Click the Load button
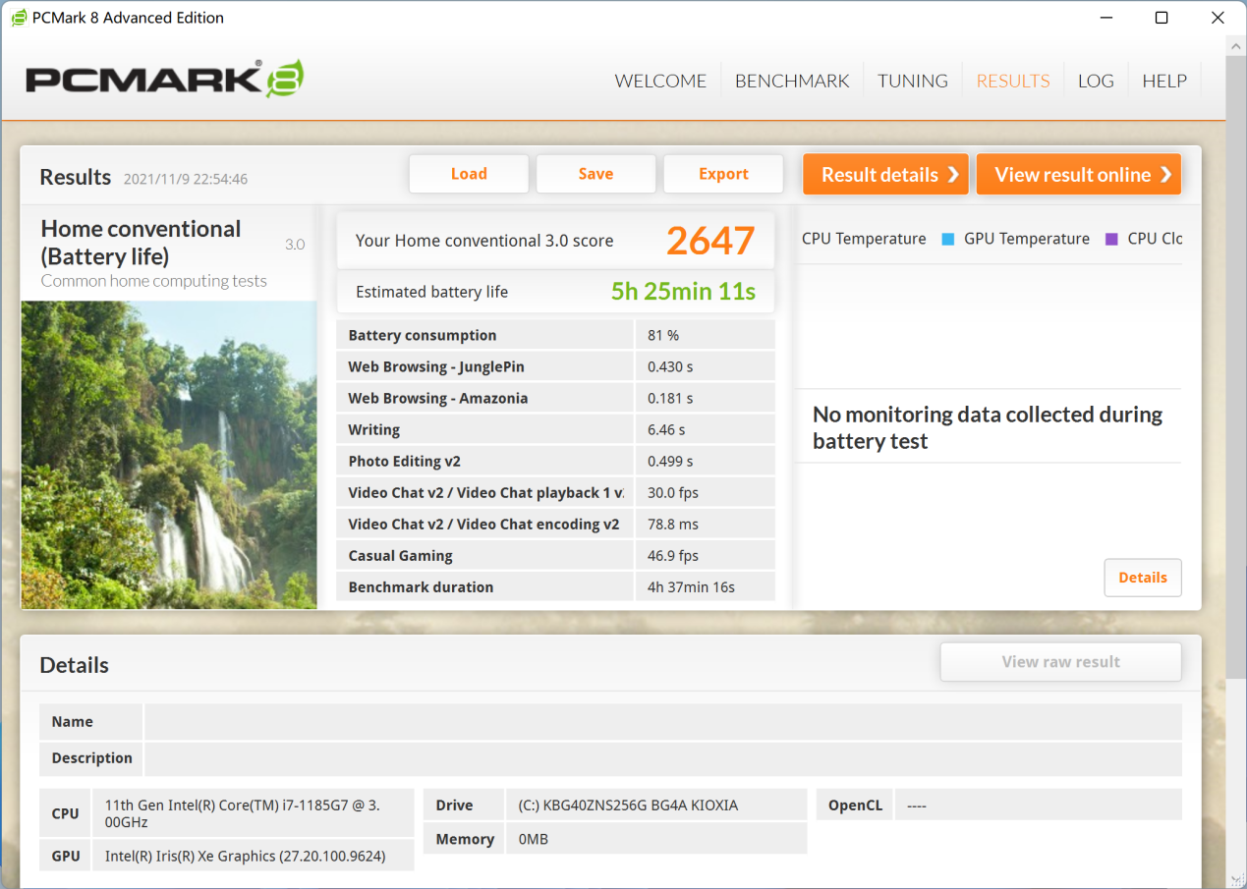 coord(469,174)
